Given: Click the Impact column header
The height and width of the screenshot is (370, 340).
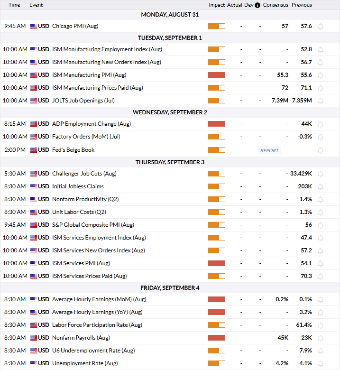Looking at the screenshot, I should click(x=217, y=5).
